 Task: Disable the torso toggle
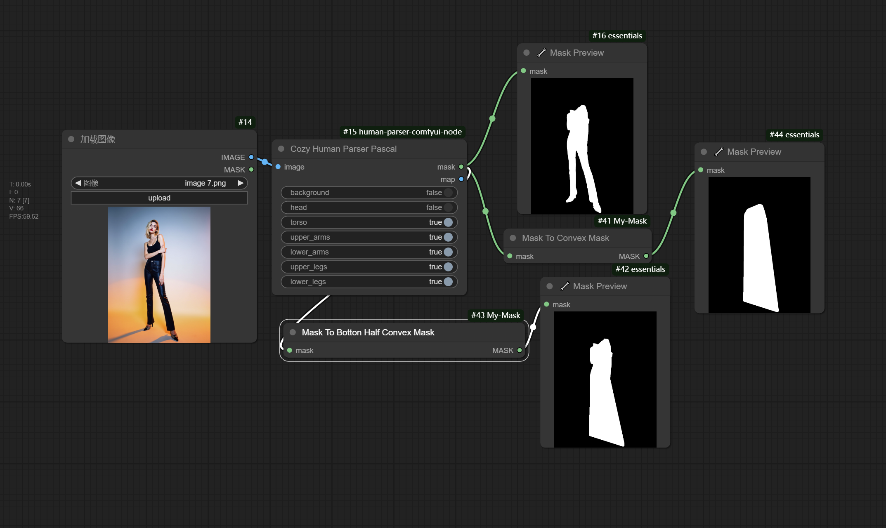pos(448,222)
